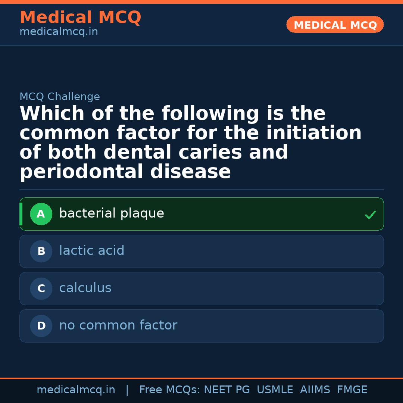This screenshot has height=403, width=403.
Task: Choose the 'lactic acid' answer
Action: click(92, 251)
